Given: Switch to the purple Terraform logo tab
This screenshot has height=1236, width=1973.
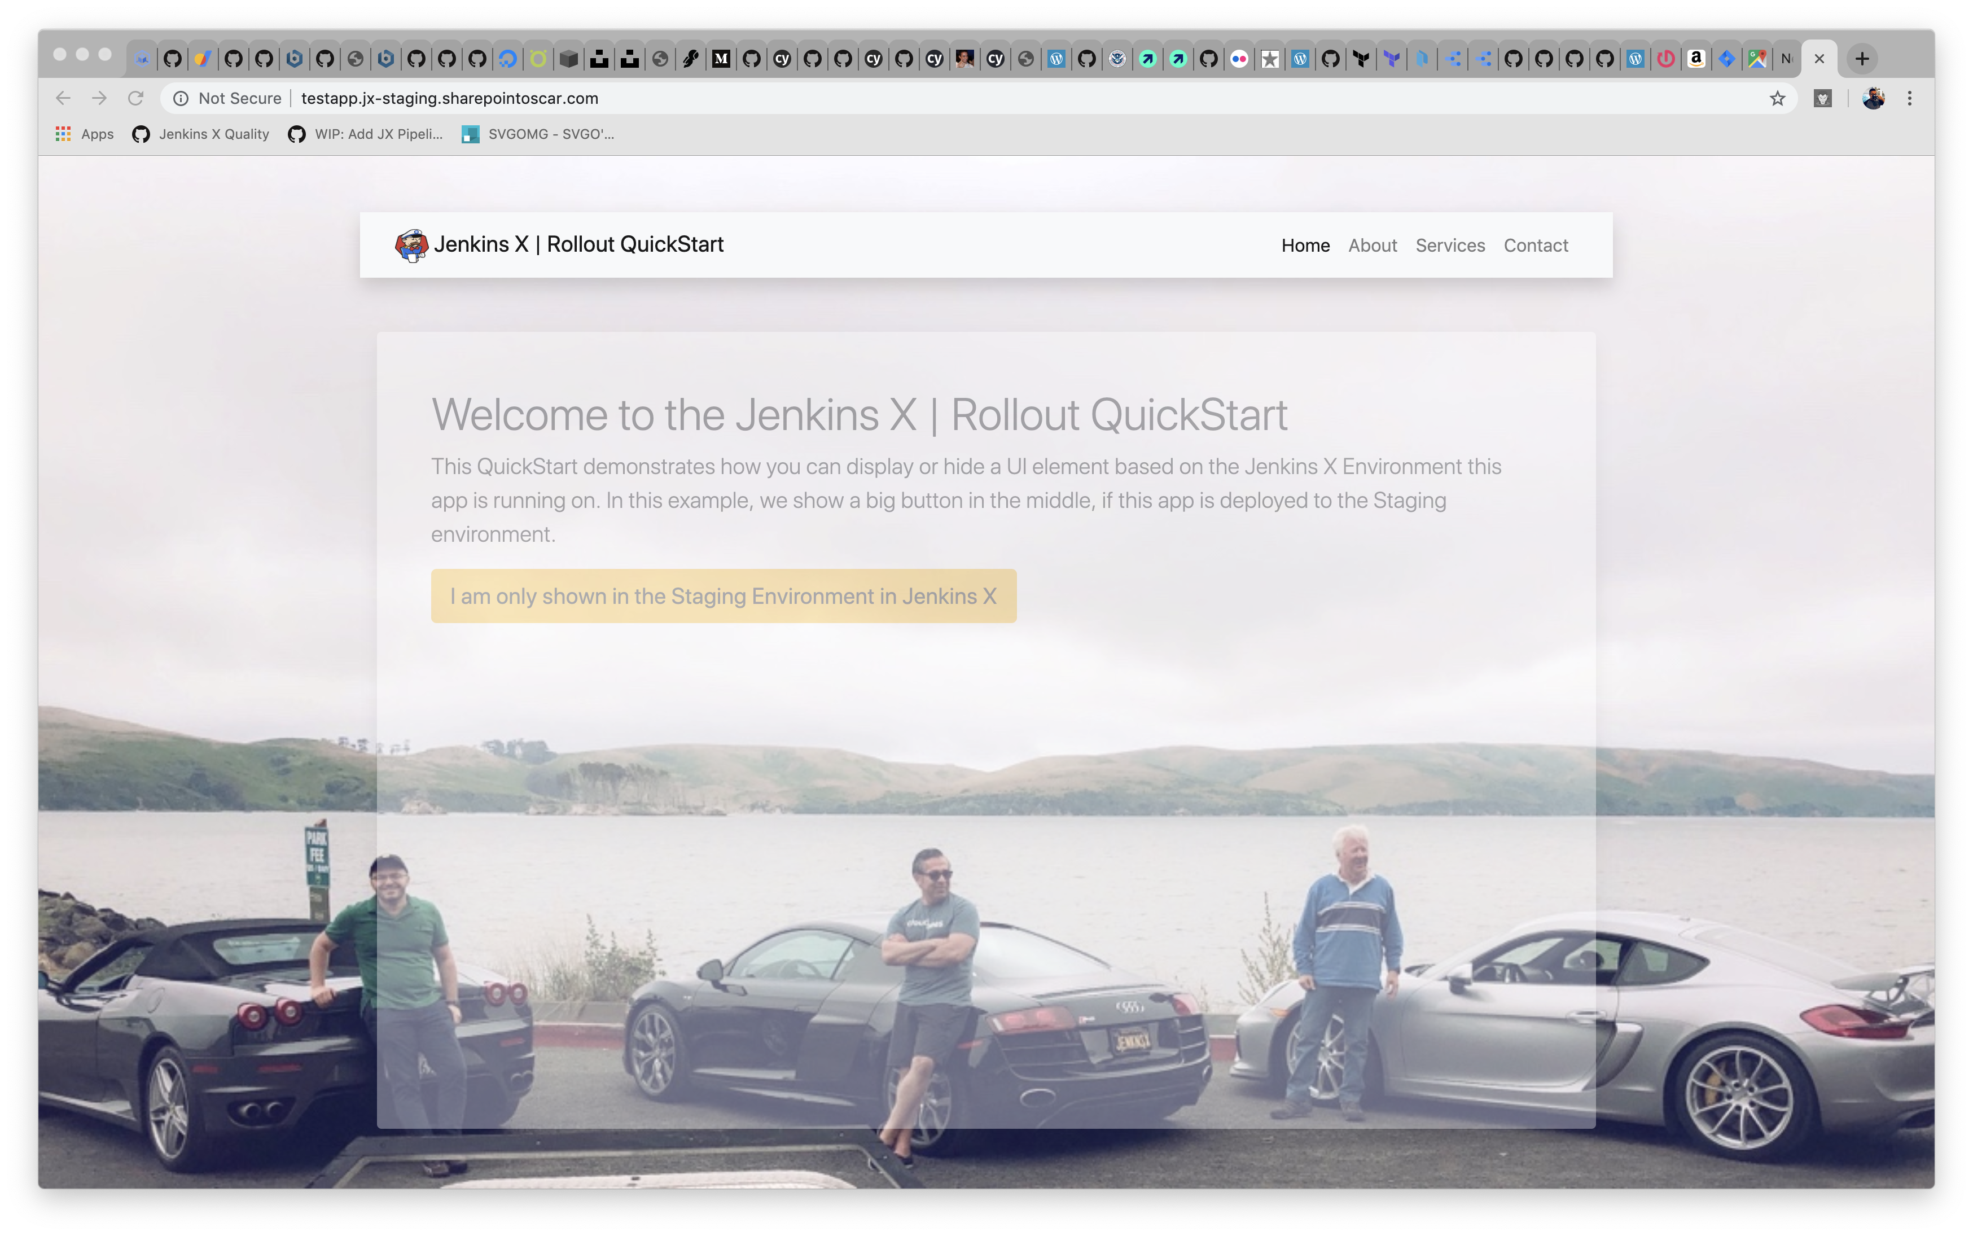Looking at the screenshot, I should tap(1391, 59).
